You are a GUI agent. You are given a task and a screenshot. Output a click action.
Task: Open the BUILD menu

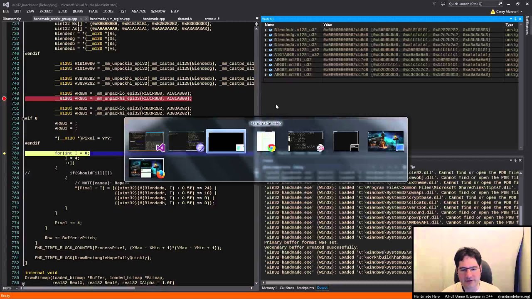point(63,11)
